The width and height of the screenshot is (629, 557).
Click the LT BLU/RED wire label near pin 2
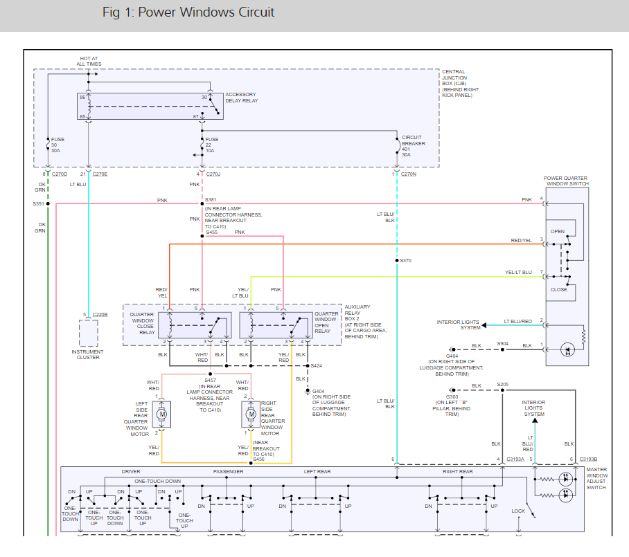tap(518, 321)
